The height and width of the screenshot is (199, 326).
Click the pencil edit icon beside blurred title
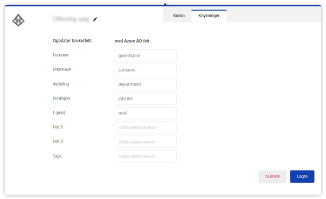click(95, 19)
